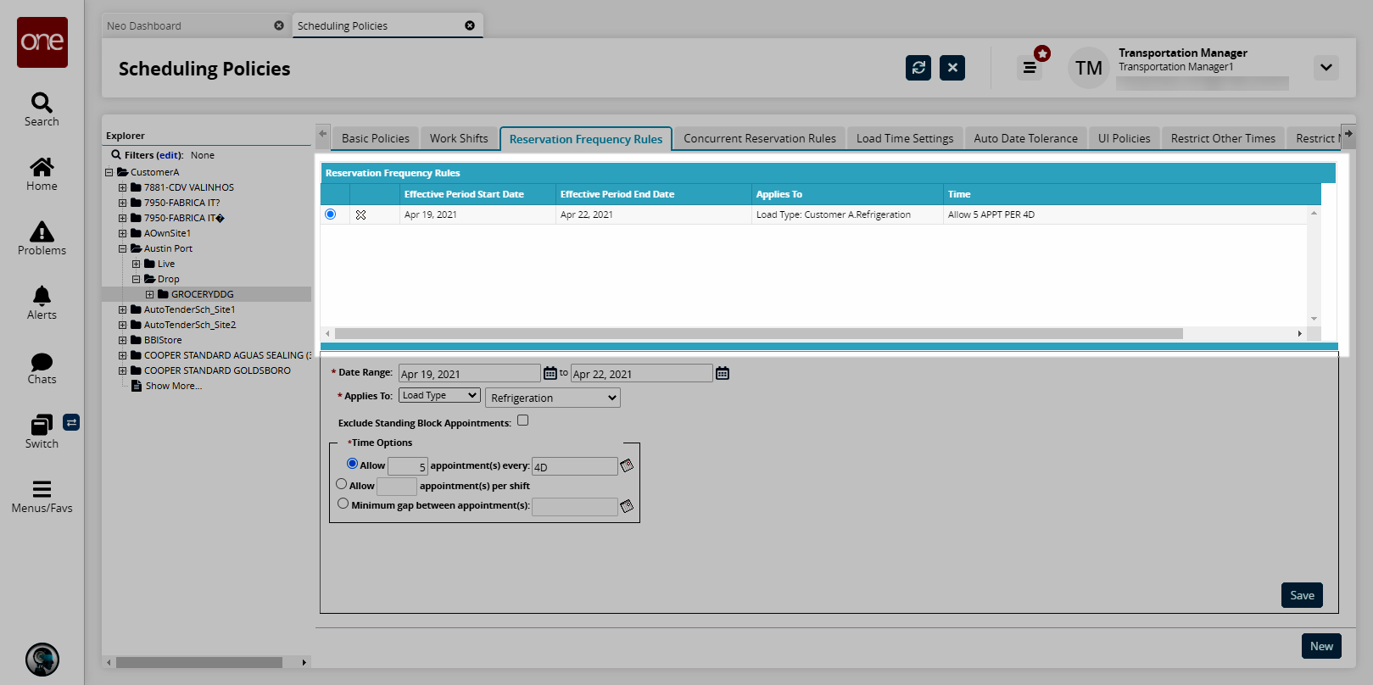Switch to the Work Shifts tab
Screen dimensions: 1373x685
[x=458, y=138]
